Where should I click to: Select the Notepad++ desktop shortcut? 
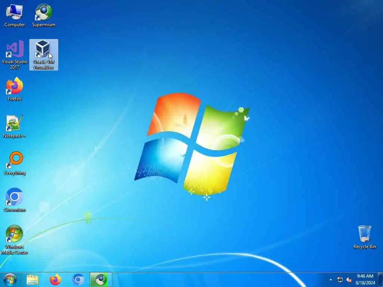click(15, 126)
